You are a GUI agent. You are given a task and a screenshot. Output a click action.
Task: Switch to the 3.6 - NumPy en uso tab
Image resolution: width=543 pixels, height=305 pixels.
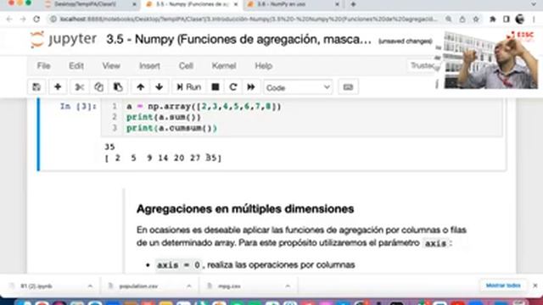(281, 4)
